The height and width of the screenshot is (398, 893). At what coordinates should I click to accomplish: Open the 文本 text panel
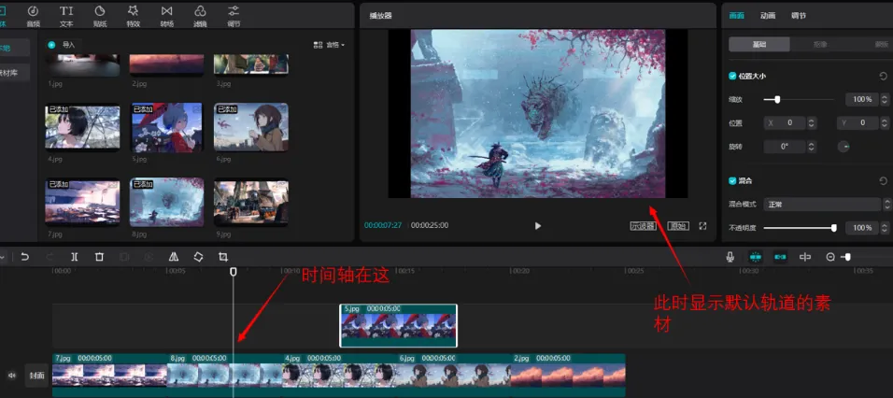click(x=66, y=16)
